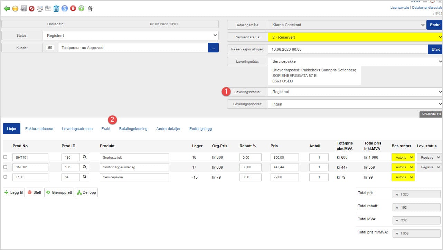Image resolution: width=443 pixels, height=250 pixels.
Task: Click the yellow circle toolbar icon
Action: pos(15,9)
